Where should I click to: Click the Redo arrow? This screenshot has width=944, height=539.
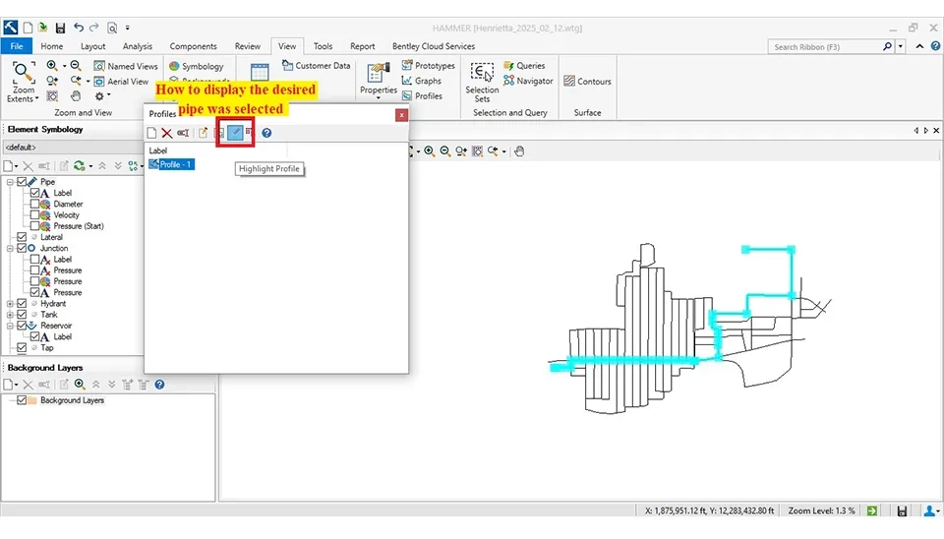click(x=94, y=28)
